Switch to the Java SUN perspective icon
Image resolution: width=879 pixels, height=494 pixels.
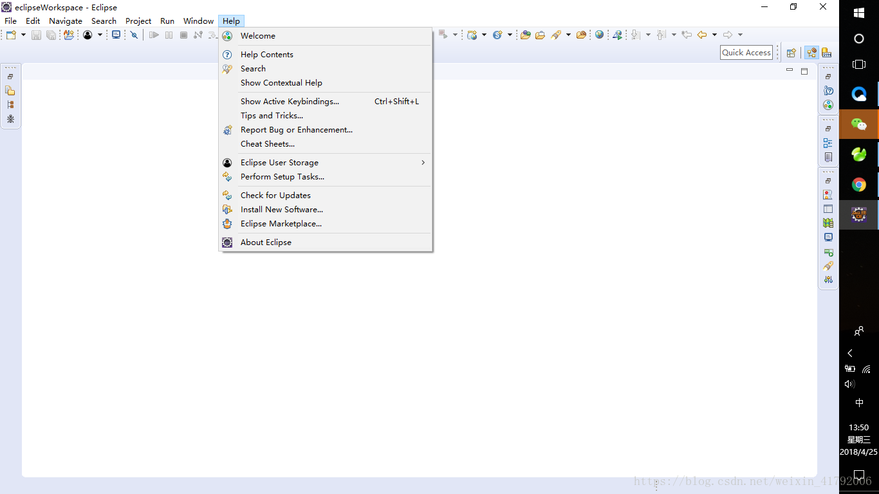pyautogui.click(x=827, y=53)
